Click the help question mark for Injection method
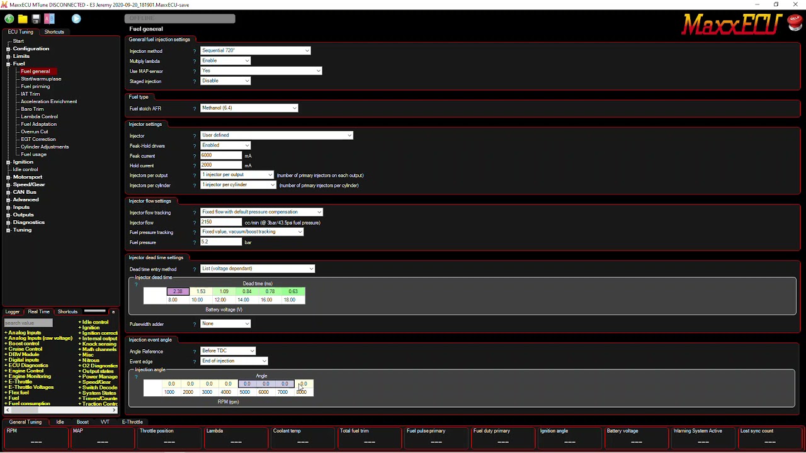 click(x=195, y=51)
